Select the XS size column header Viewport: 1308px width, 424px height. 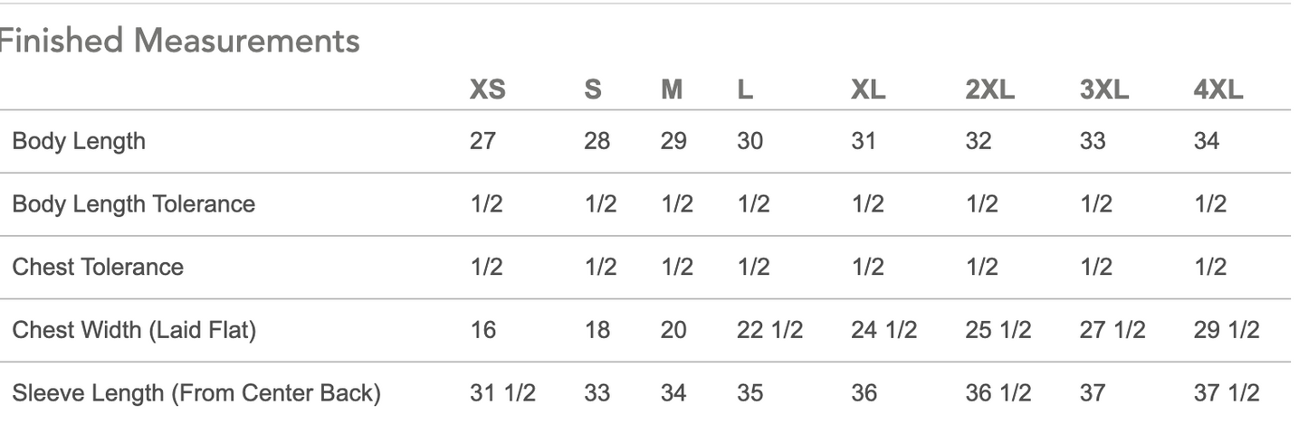coord(487,90)
